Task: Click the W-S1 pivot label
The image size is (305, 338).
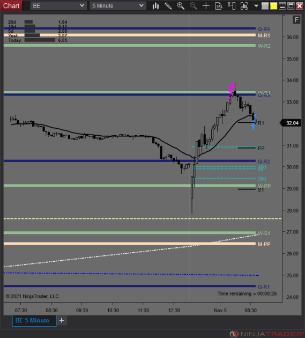Action: (x=264, y=233)
